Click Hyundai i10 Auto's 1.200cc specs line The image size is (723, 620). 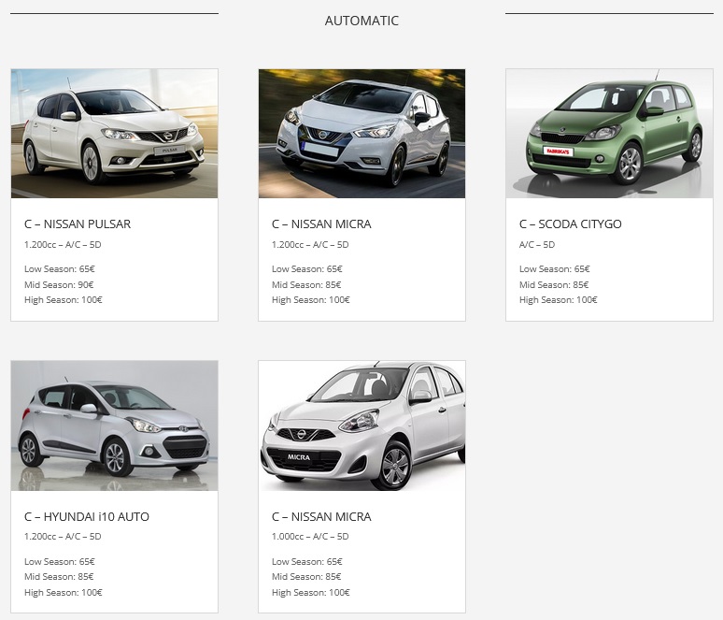[63, 537]
